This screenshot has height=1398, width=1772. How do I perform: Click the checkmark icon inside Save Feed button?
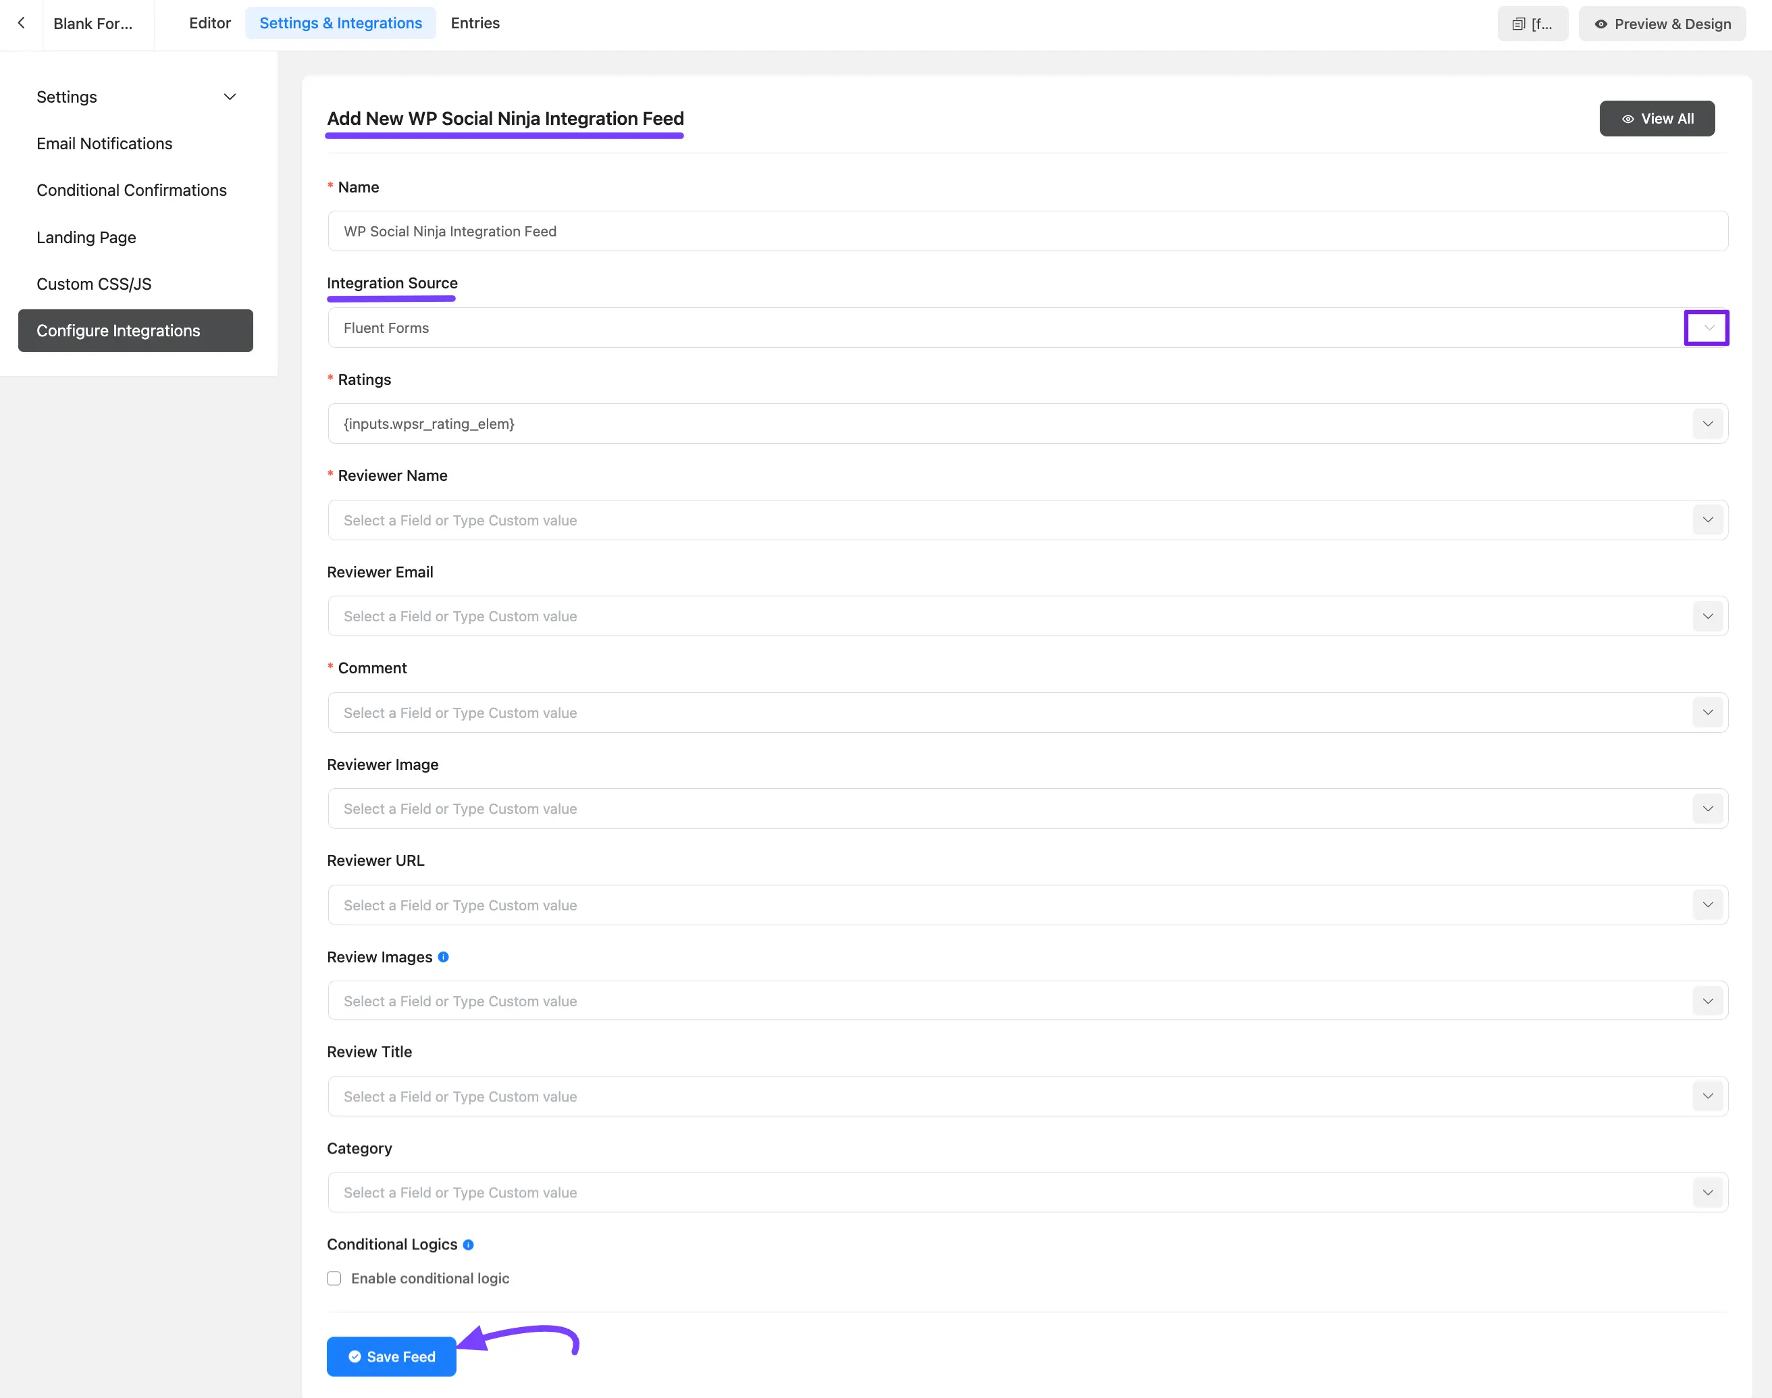click(x=355, y=1356)
